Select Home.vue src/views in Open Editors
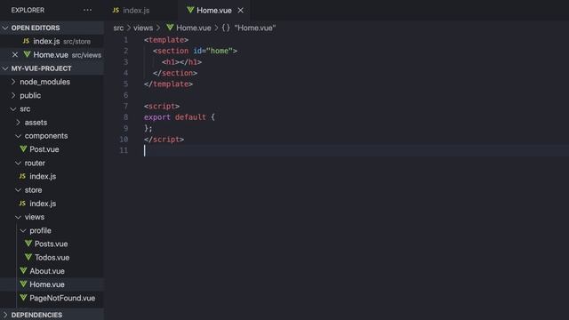 [x=52, y=55]
